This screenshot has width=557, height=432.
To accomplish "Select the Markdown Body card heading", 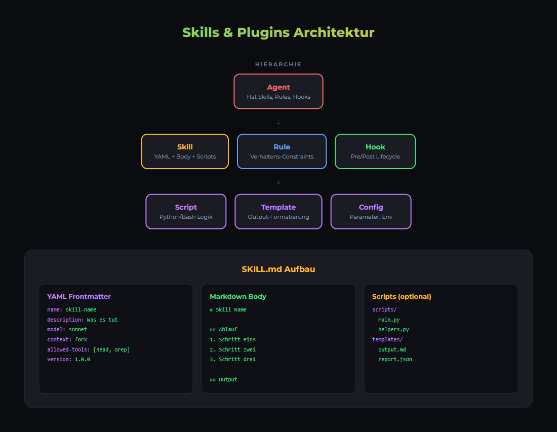I will 238,296.
